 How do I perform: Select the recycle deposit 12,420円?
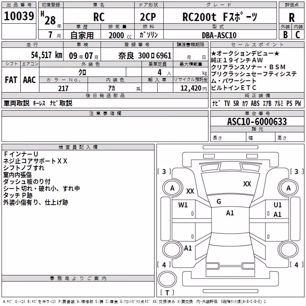[194, 88]
